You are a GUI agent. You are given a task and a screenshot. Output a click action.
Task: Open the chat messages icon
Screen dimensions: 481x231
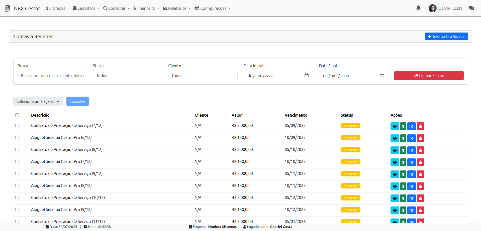471,8
